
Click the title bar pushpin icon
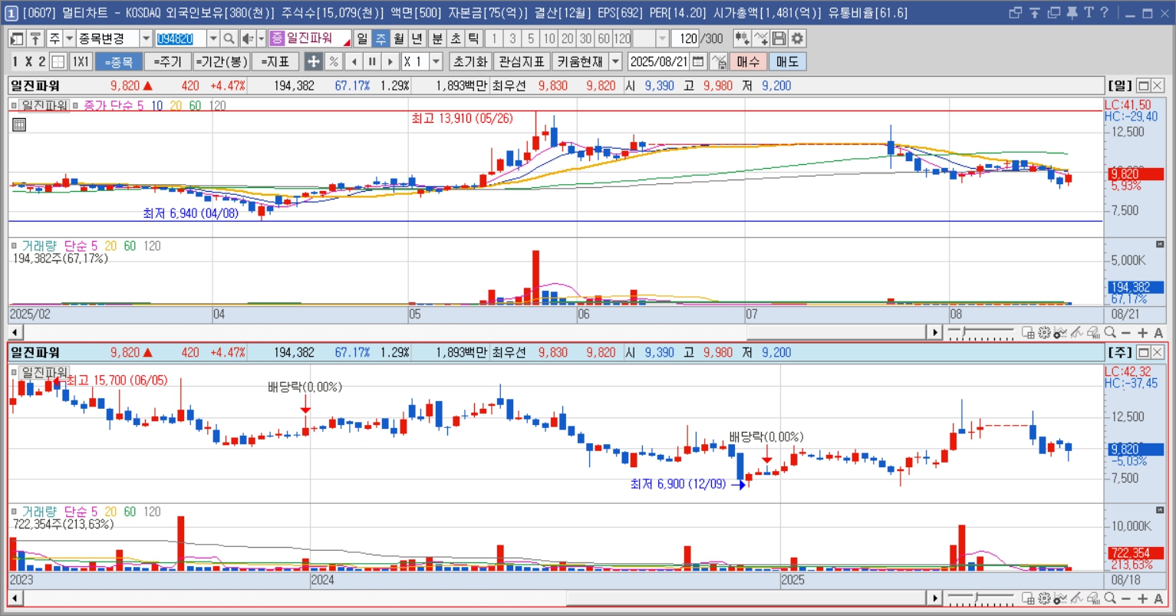click(1072, 12)
